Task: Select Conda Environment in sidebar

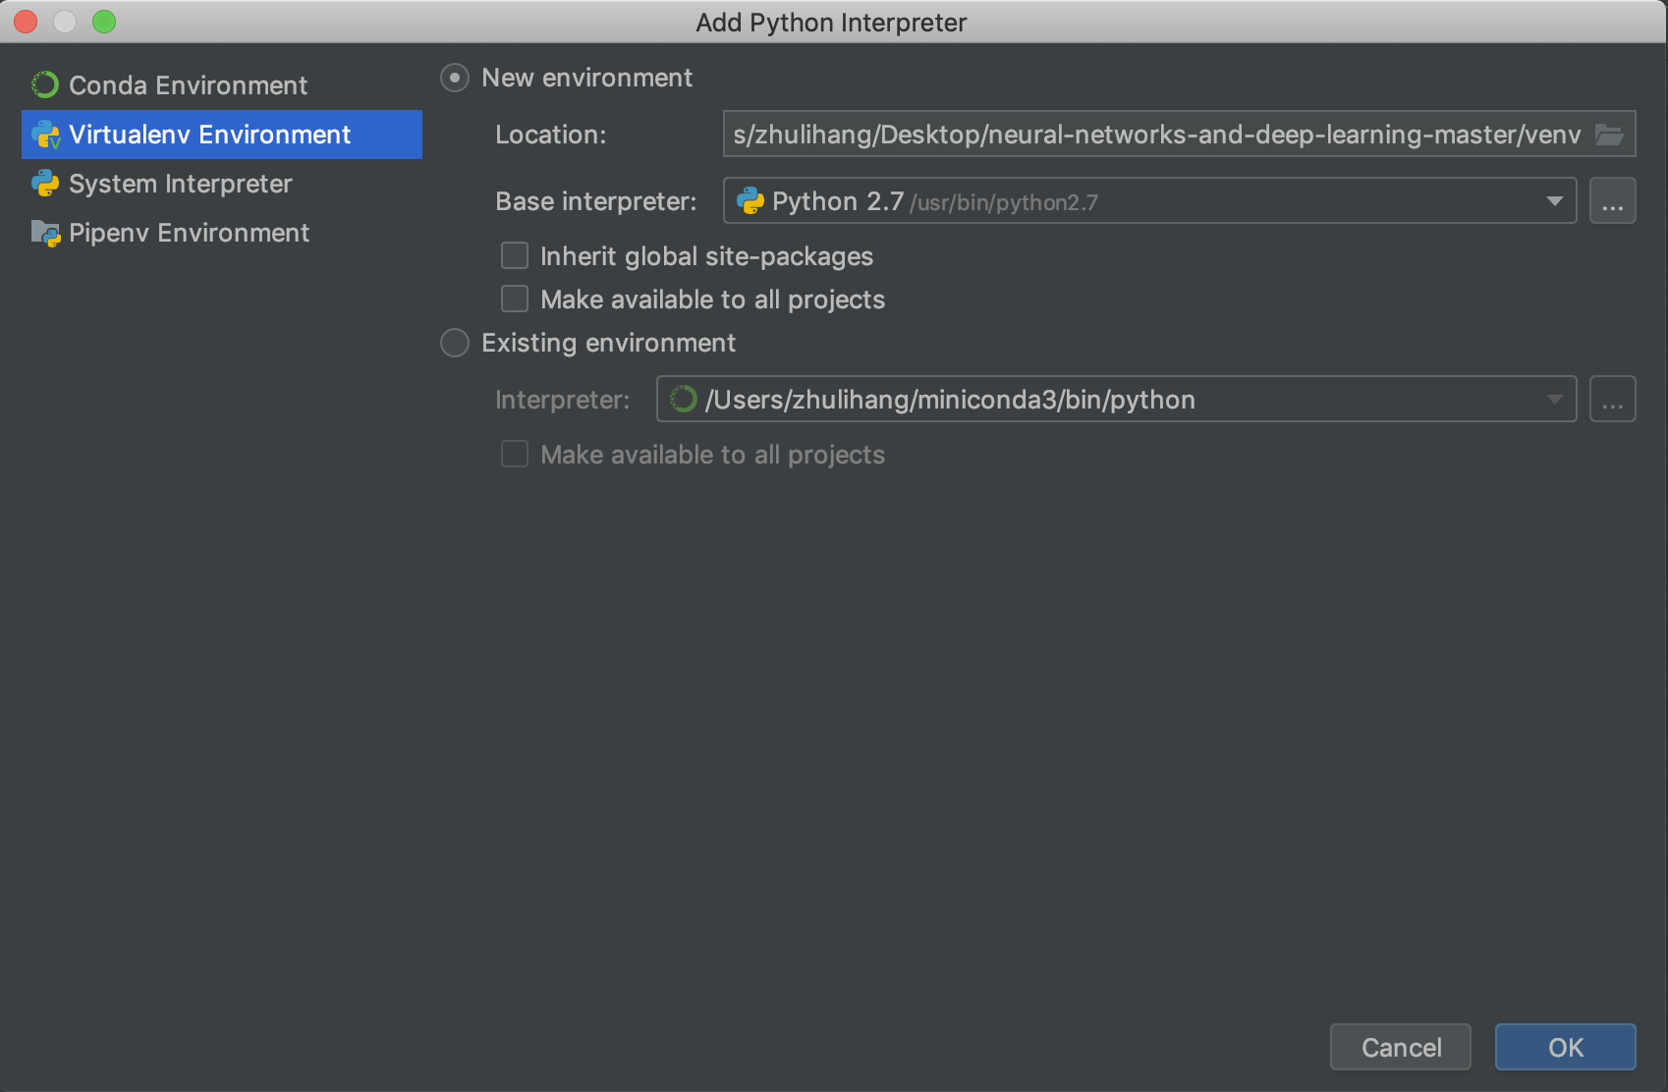Action: pyautogui.click(x=222, y=85)
